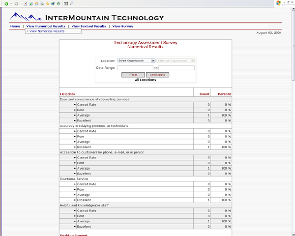The height and width of the screenshot is (236, 295).
Task: Click the 'All Locations' label
Action: [x=146, y=80]
